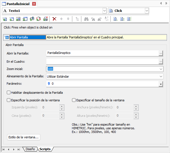Screen dimensions: 170x153
Task: Click the binoculars search icon
Action: 86,19
